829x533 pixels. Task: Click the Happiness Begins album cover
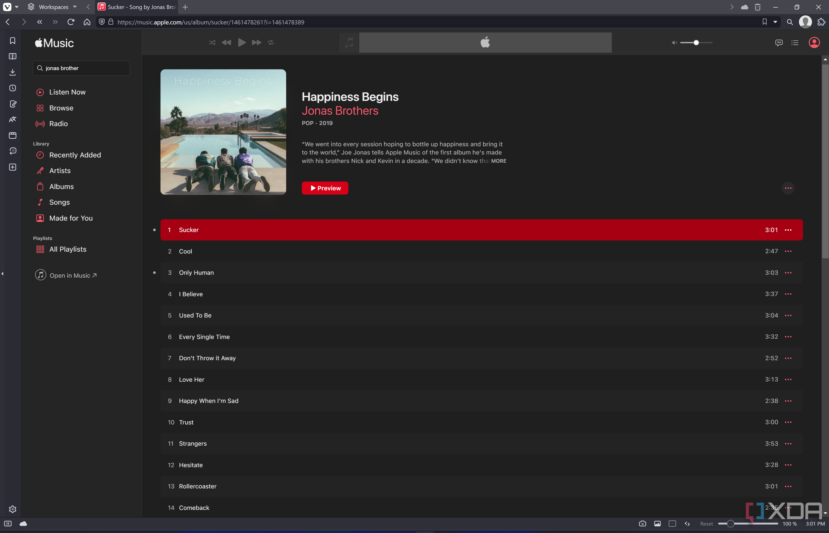click(223, 132)
